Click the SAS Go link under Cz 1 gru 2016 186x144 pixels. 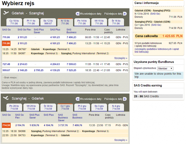coord(156,25)
